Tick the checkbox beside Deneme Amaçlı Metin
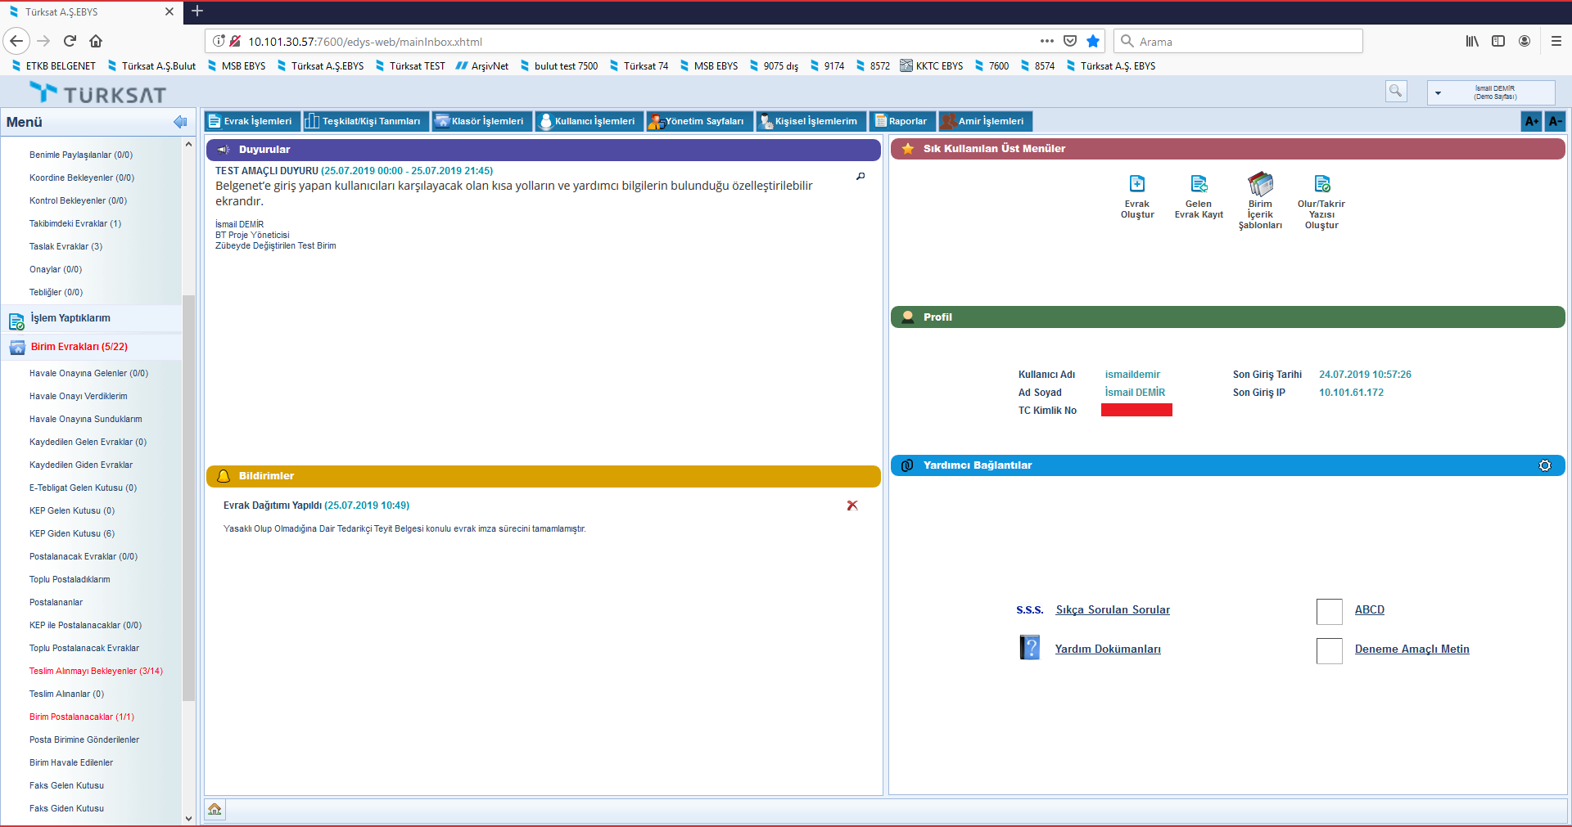The width and height of the screenshot is (1572, 827). pyautogui.click(x=1329, y=650)
